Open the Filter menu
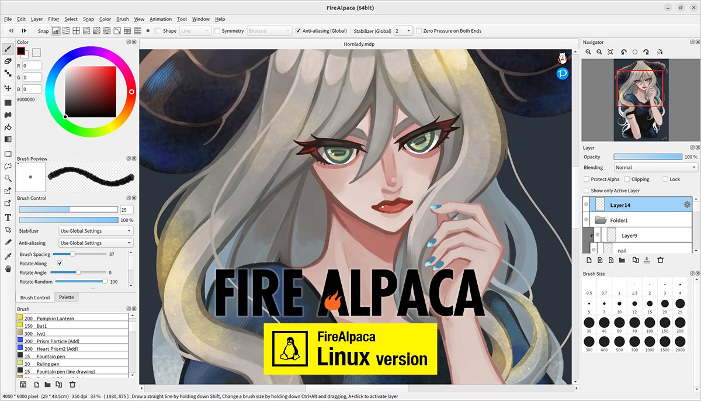This screenshot has height=401, width=701. [x=54, y=19]
